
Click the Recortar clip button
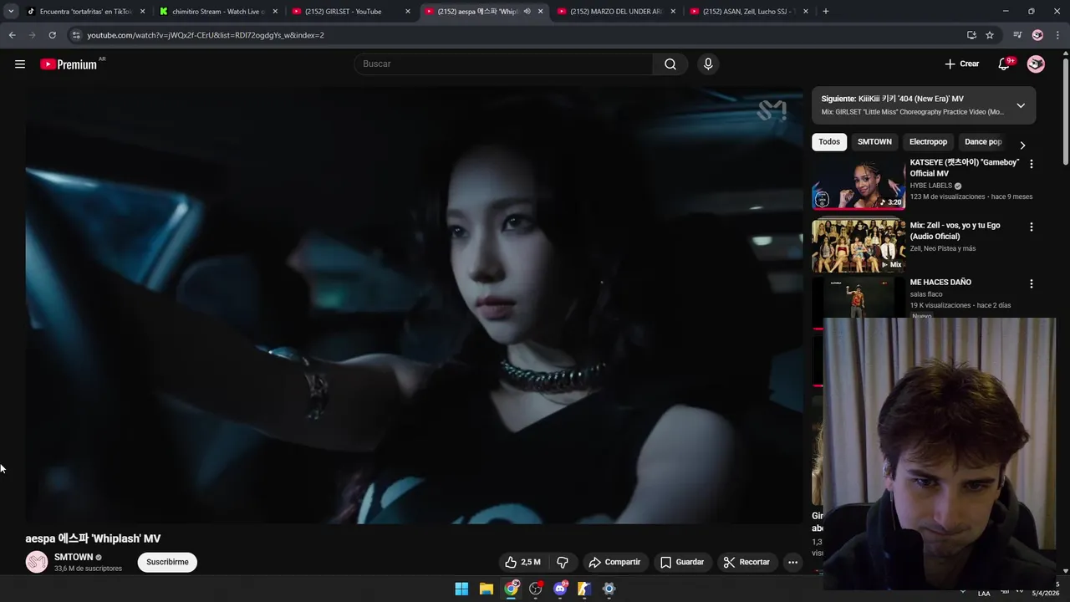coord(746,562)
